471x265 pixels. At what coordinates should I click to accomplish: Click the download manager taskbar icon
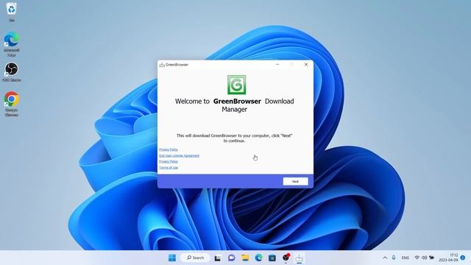[x=300, y=258]
